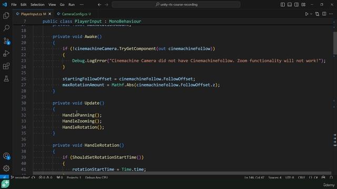The height and width of the screenshot is (189, 337).
Task: Open the Go menu
Action: click(x=62, y=5)
